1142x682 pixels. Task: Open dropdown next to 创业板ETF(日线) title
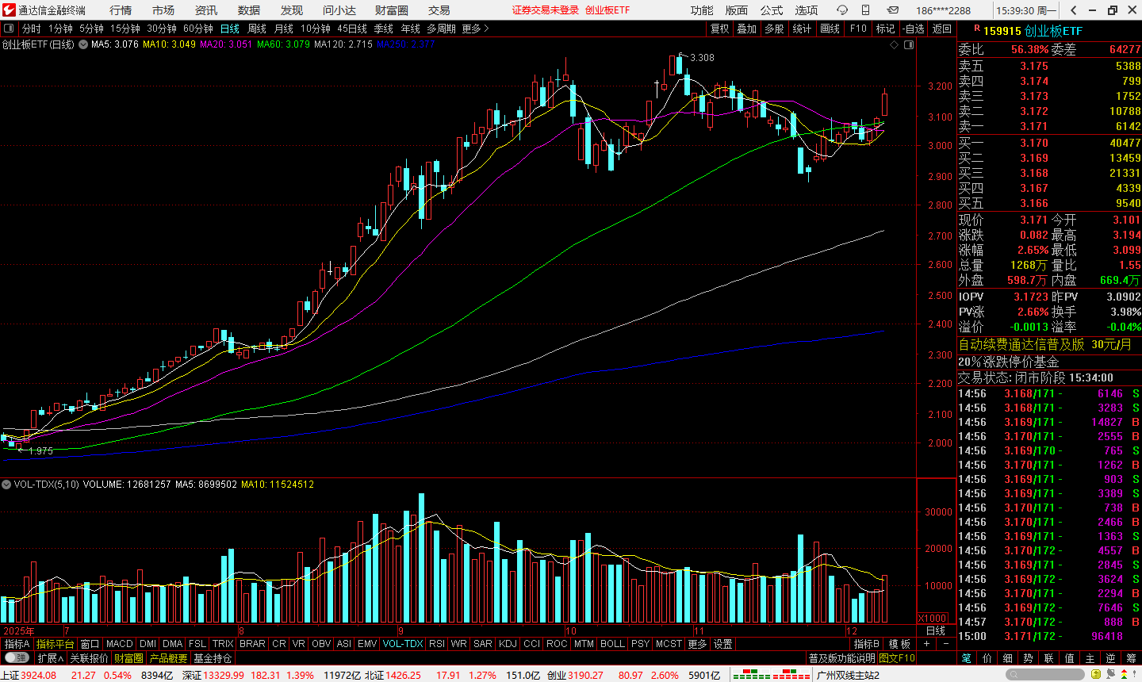click(x=83, y=45)
